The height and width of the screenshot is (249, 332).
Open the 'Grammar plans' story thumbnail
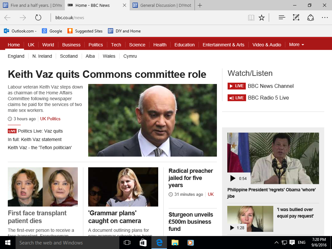(123, 187)
